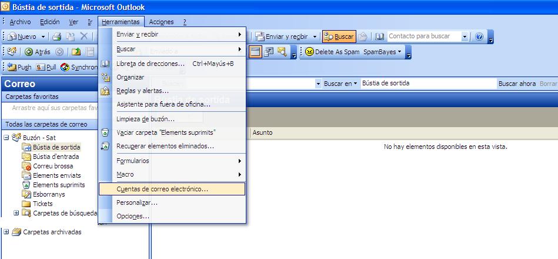The height and width of the screenshot is (259, 558).
Task: Click the up one level folder icon
Action: click(76, 52)
